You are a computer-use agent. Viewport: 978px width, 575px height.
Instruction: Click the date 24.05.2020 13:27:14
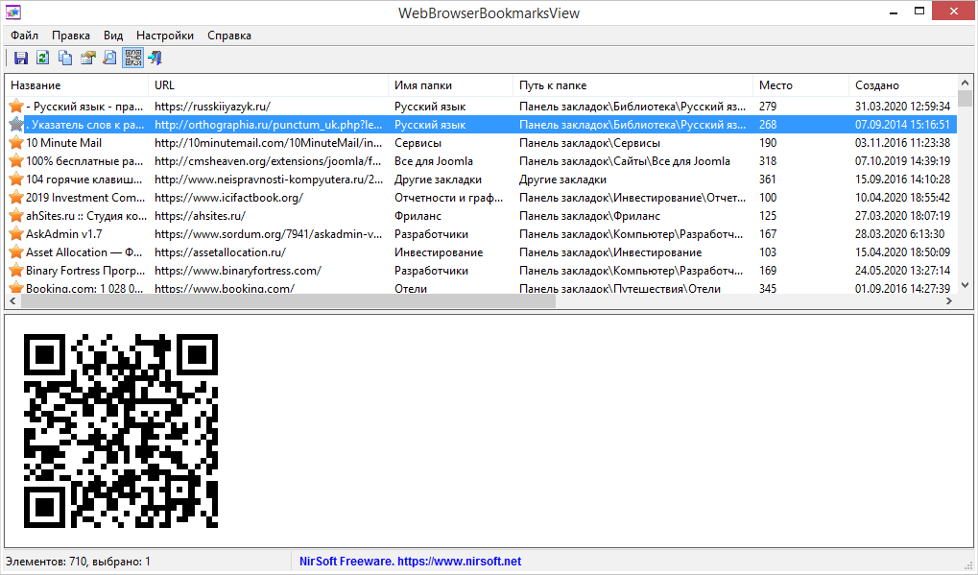click(902, 271)
